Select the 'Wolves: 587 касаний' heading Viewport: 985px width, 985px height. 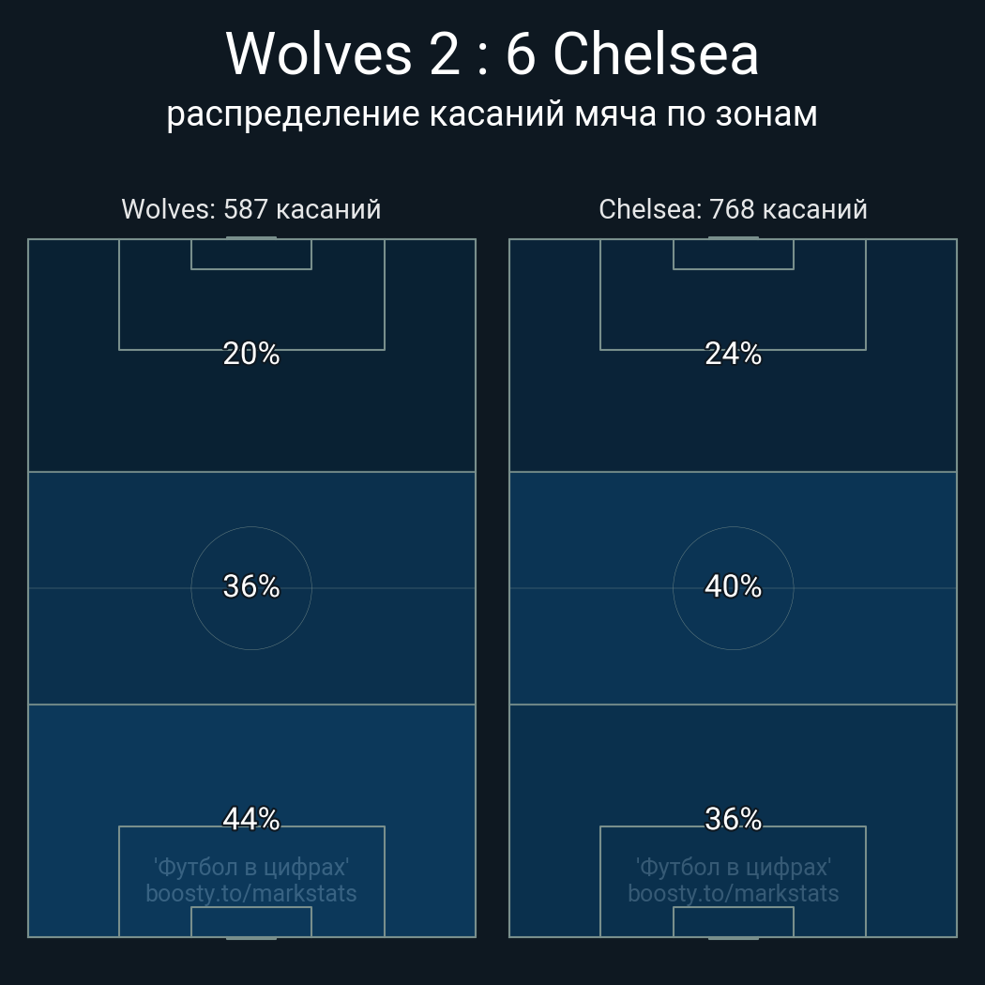pyautogui.click(x=251, y=208)
